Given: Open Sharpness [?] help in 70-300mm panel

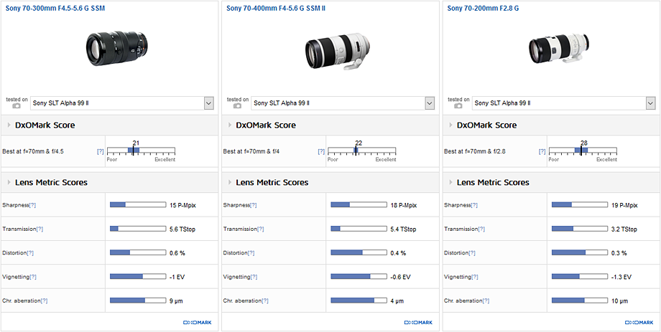Looking at the screenshot, I should tap(32, 205).
